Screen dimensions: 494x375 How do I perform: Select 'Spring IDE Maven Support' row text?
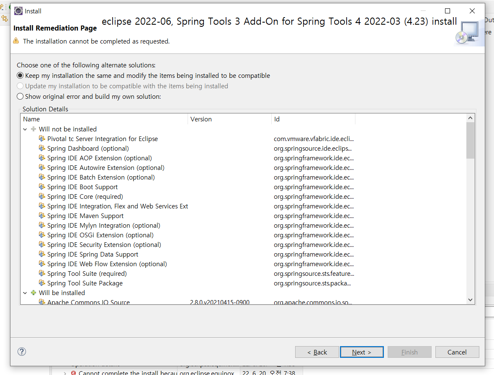click(x=85, y=216)
